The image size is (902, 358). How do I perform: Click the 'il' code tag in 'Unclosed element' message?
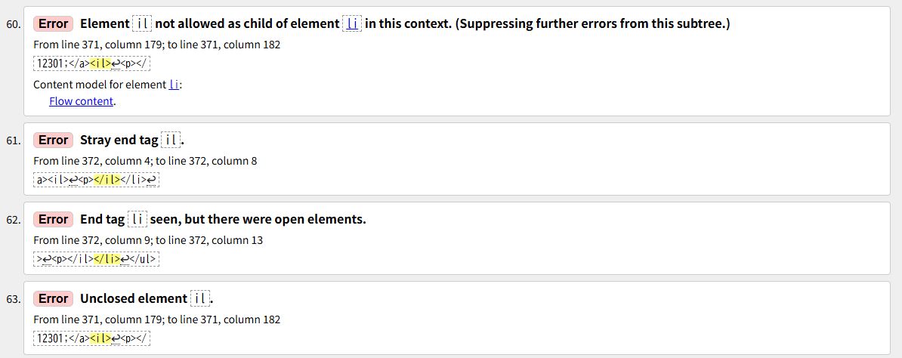pyautogui.click(x=200, y=298)
